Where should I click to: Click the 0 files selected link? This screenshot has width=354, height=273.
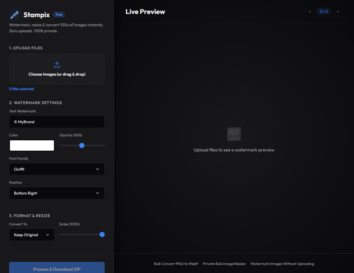click(x=21, y=89)
